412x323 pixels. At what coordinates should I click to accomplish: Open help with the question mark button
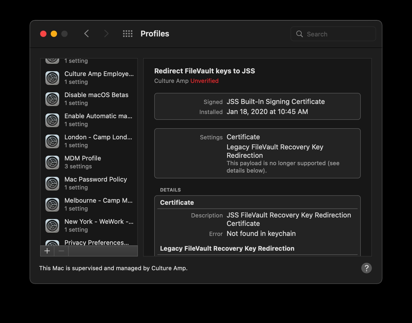click(366, 268)
